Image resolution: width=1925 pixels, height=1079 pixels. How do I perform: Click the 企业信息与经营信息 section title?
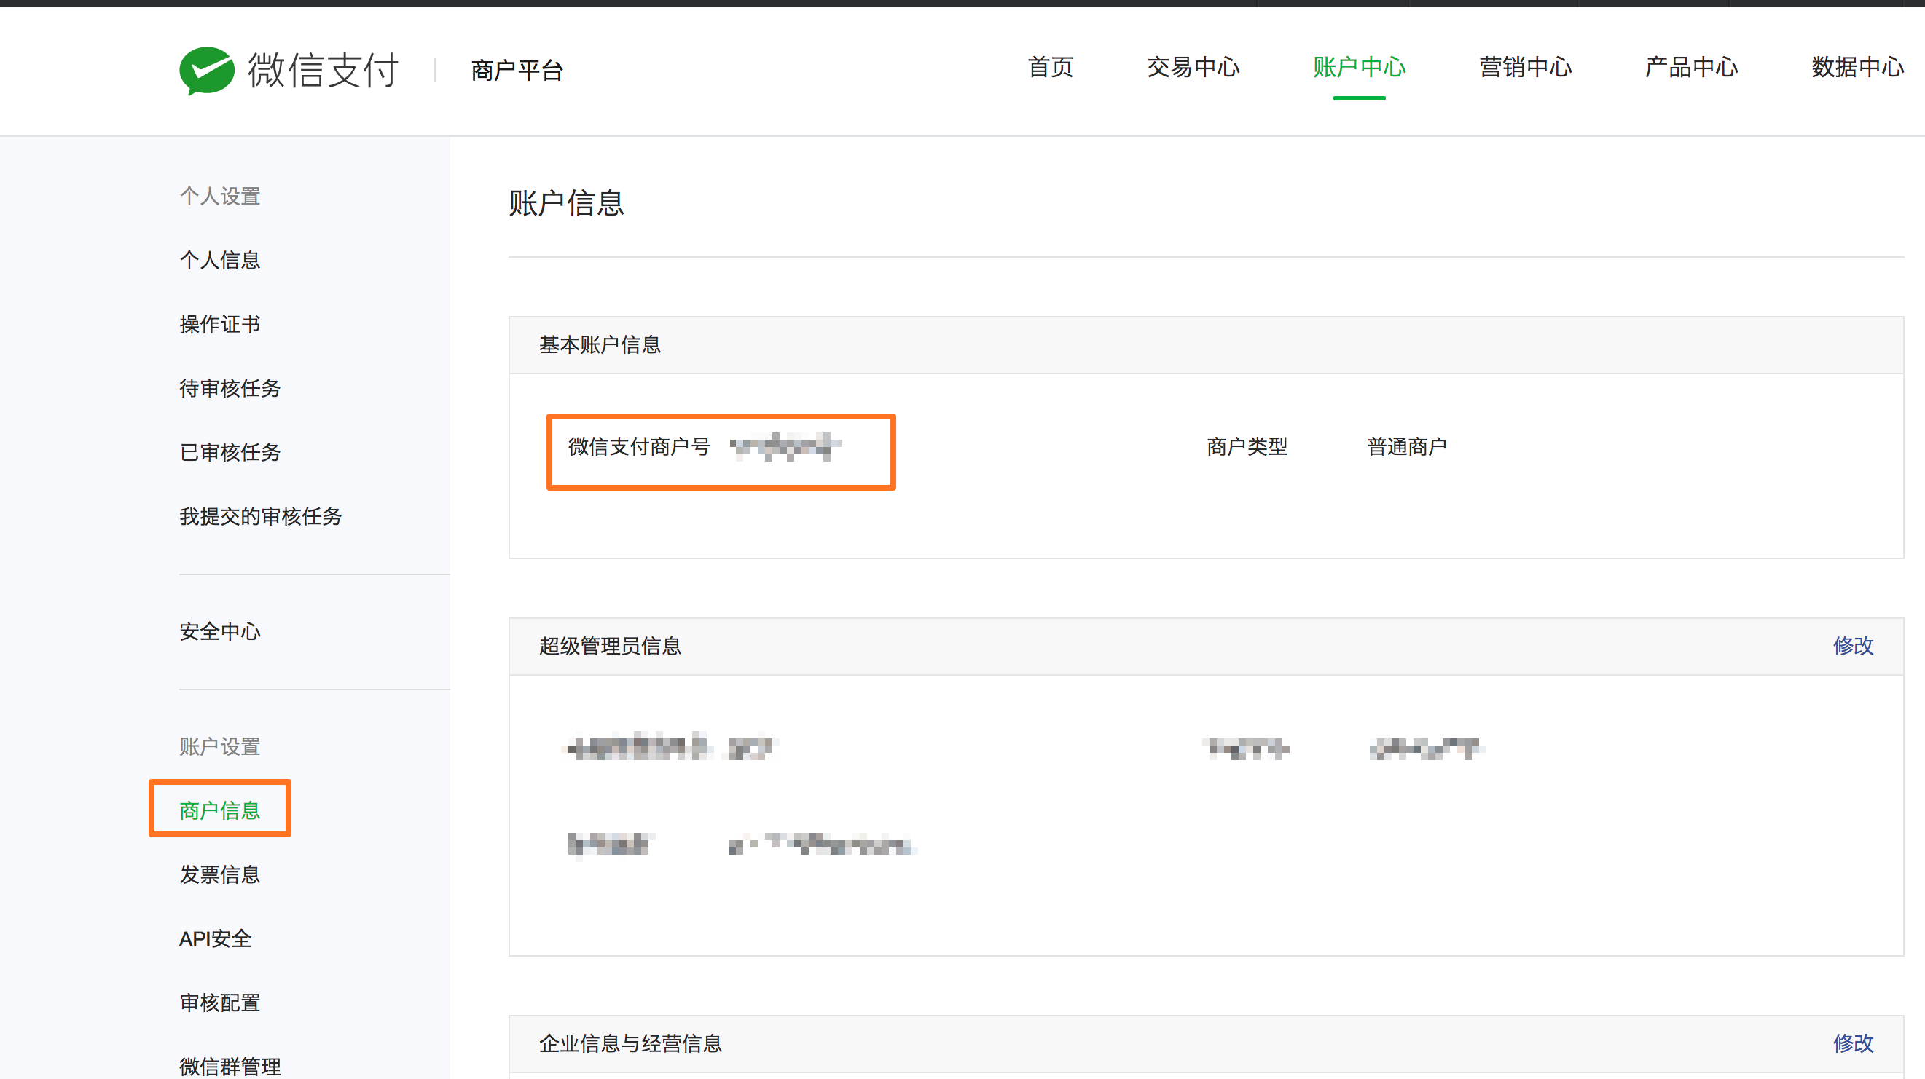pyautogui.click(x=631, y=1043)
